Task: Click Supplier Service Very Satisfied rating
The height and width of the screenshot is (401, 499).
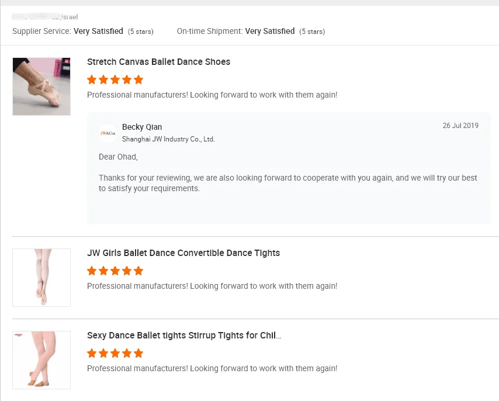Action: (98, 31)
